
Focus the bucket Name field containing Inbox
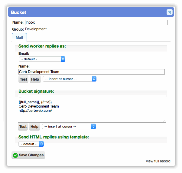(x=96, y=22)
